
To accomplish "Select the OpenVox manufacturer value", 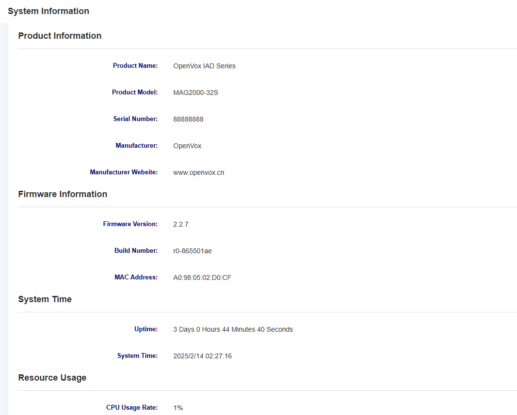I will click(187, 146).
